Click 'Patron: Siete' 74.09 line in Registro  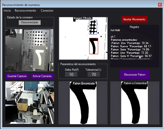point(130,49)
